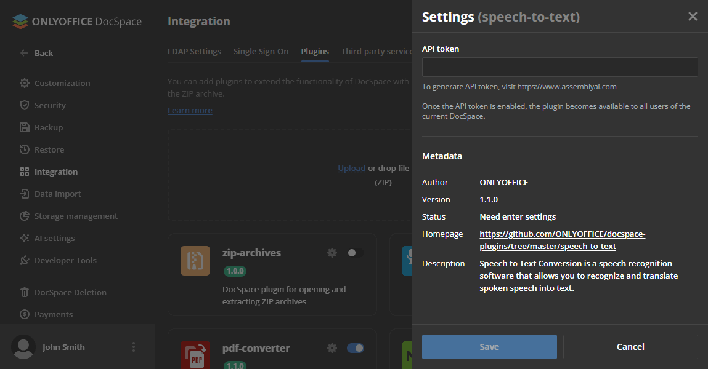Image resolution: width=708 pixels, height=369 pixels.
Task: Open the Data import section
Action: pyautogui.click(x=56, y=194)
